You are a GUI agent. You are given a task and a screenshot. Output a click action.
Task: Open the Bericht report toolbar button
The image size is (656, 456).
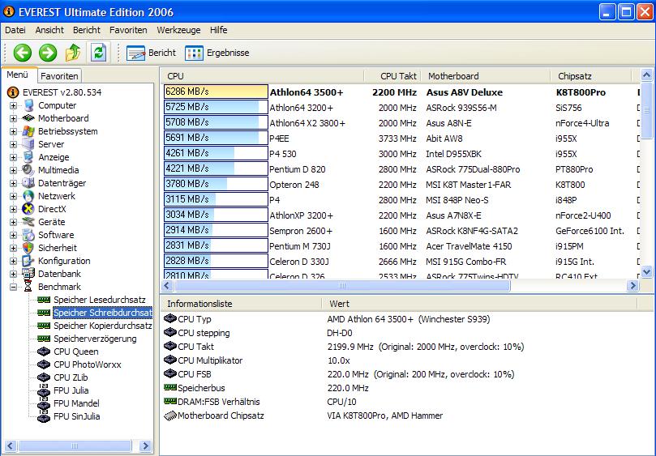(151, 53)
